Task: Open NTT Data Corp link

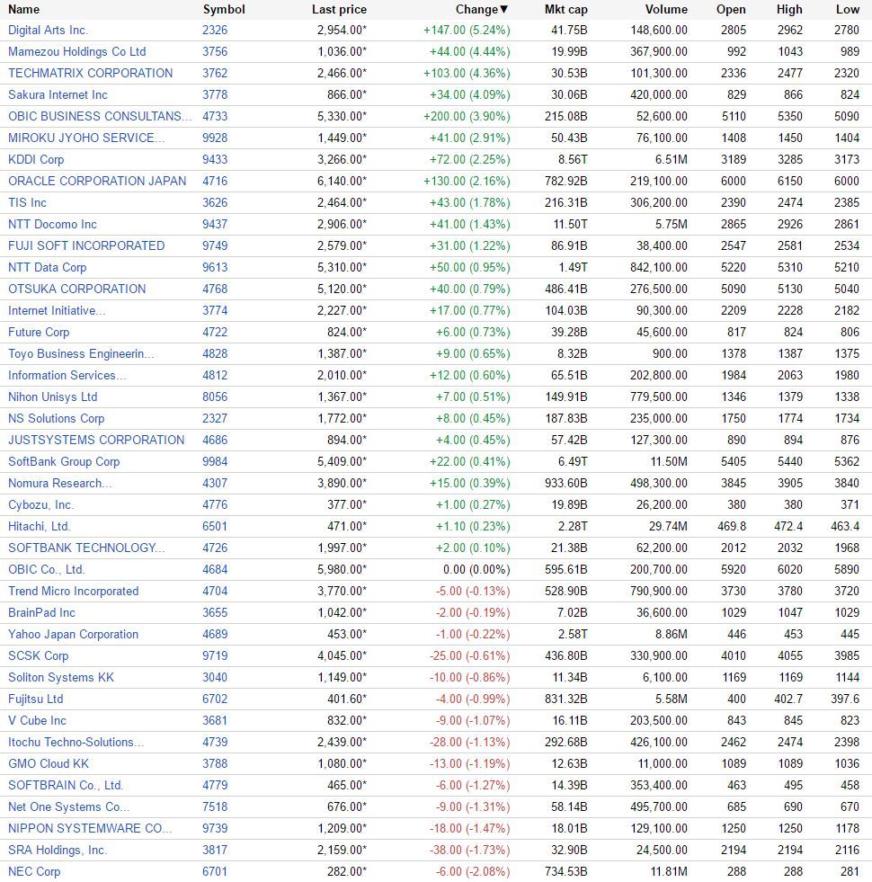Action: (x=48, y=267)
